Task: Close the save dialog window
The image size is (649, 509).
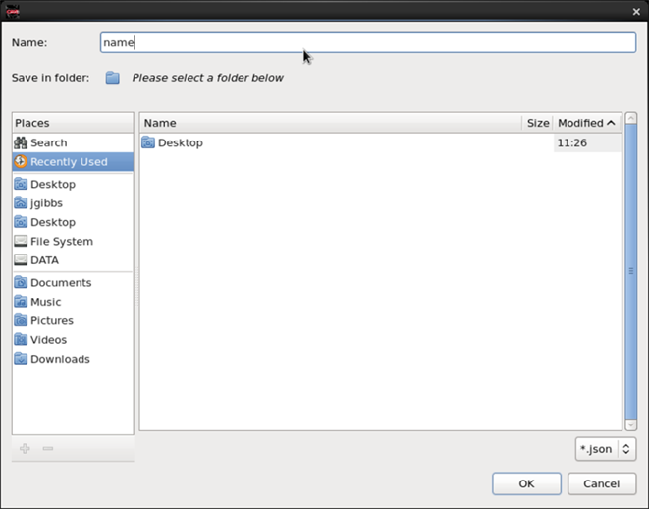Action: (x=636, y=12)
